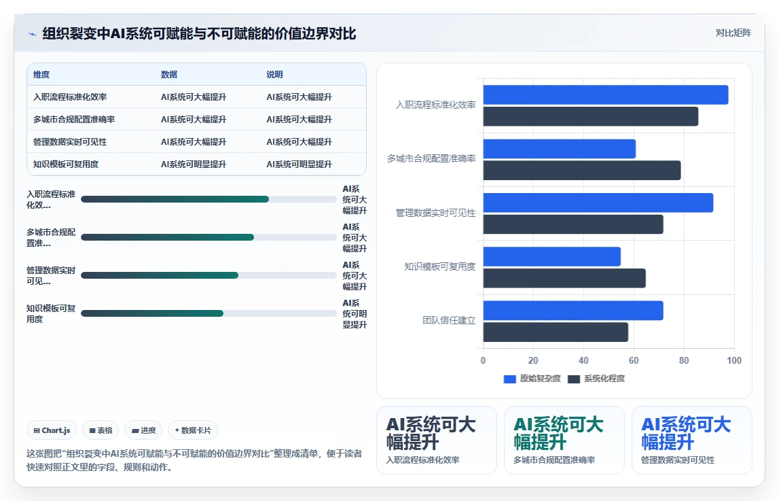Click the Chart.js tag chip
The height and width of the screenshot is (501, 779).
coord(52,430)
